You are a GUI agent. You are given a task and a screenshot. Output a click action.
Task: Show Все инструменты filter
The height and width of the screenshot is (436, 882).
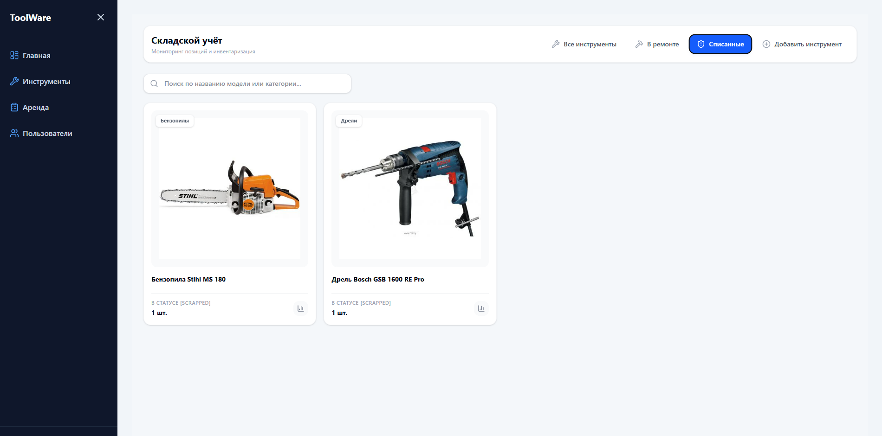click(584, 44)
